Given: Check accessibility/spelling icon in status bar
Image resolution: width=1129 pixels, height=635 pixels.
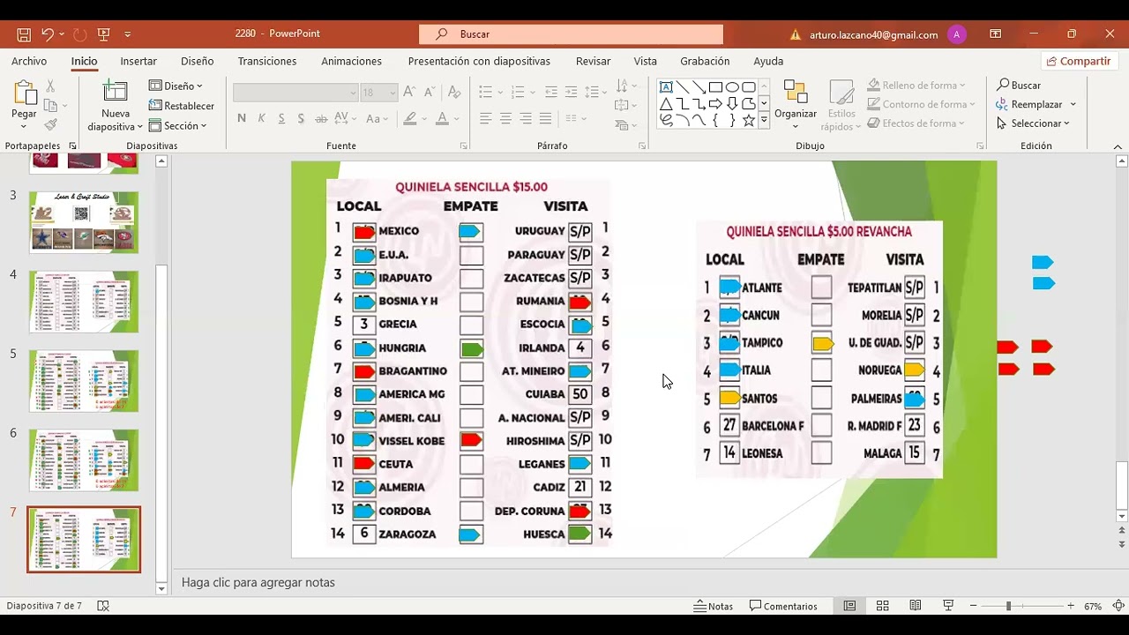Looking at the screenshot, I should pyautogui.click(x=103, y=606).
